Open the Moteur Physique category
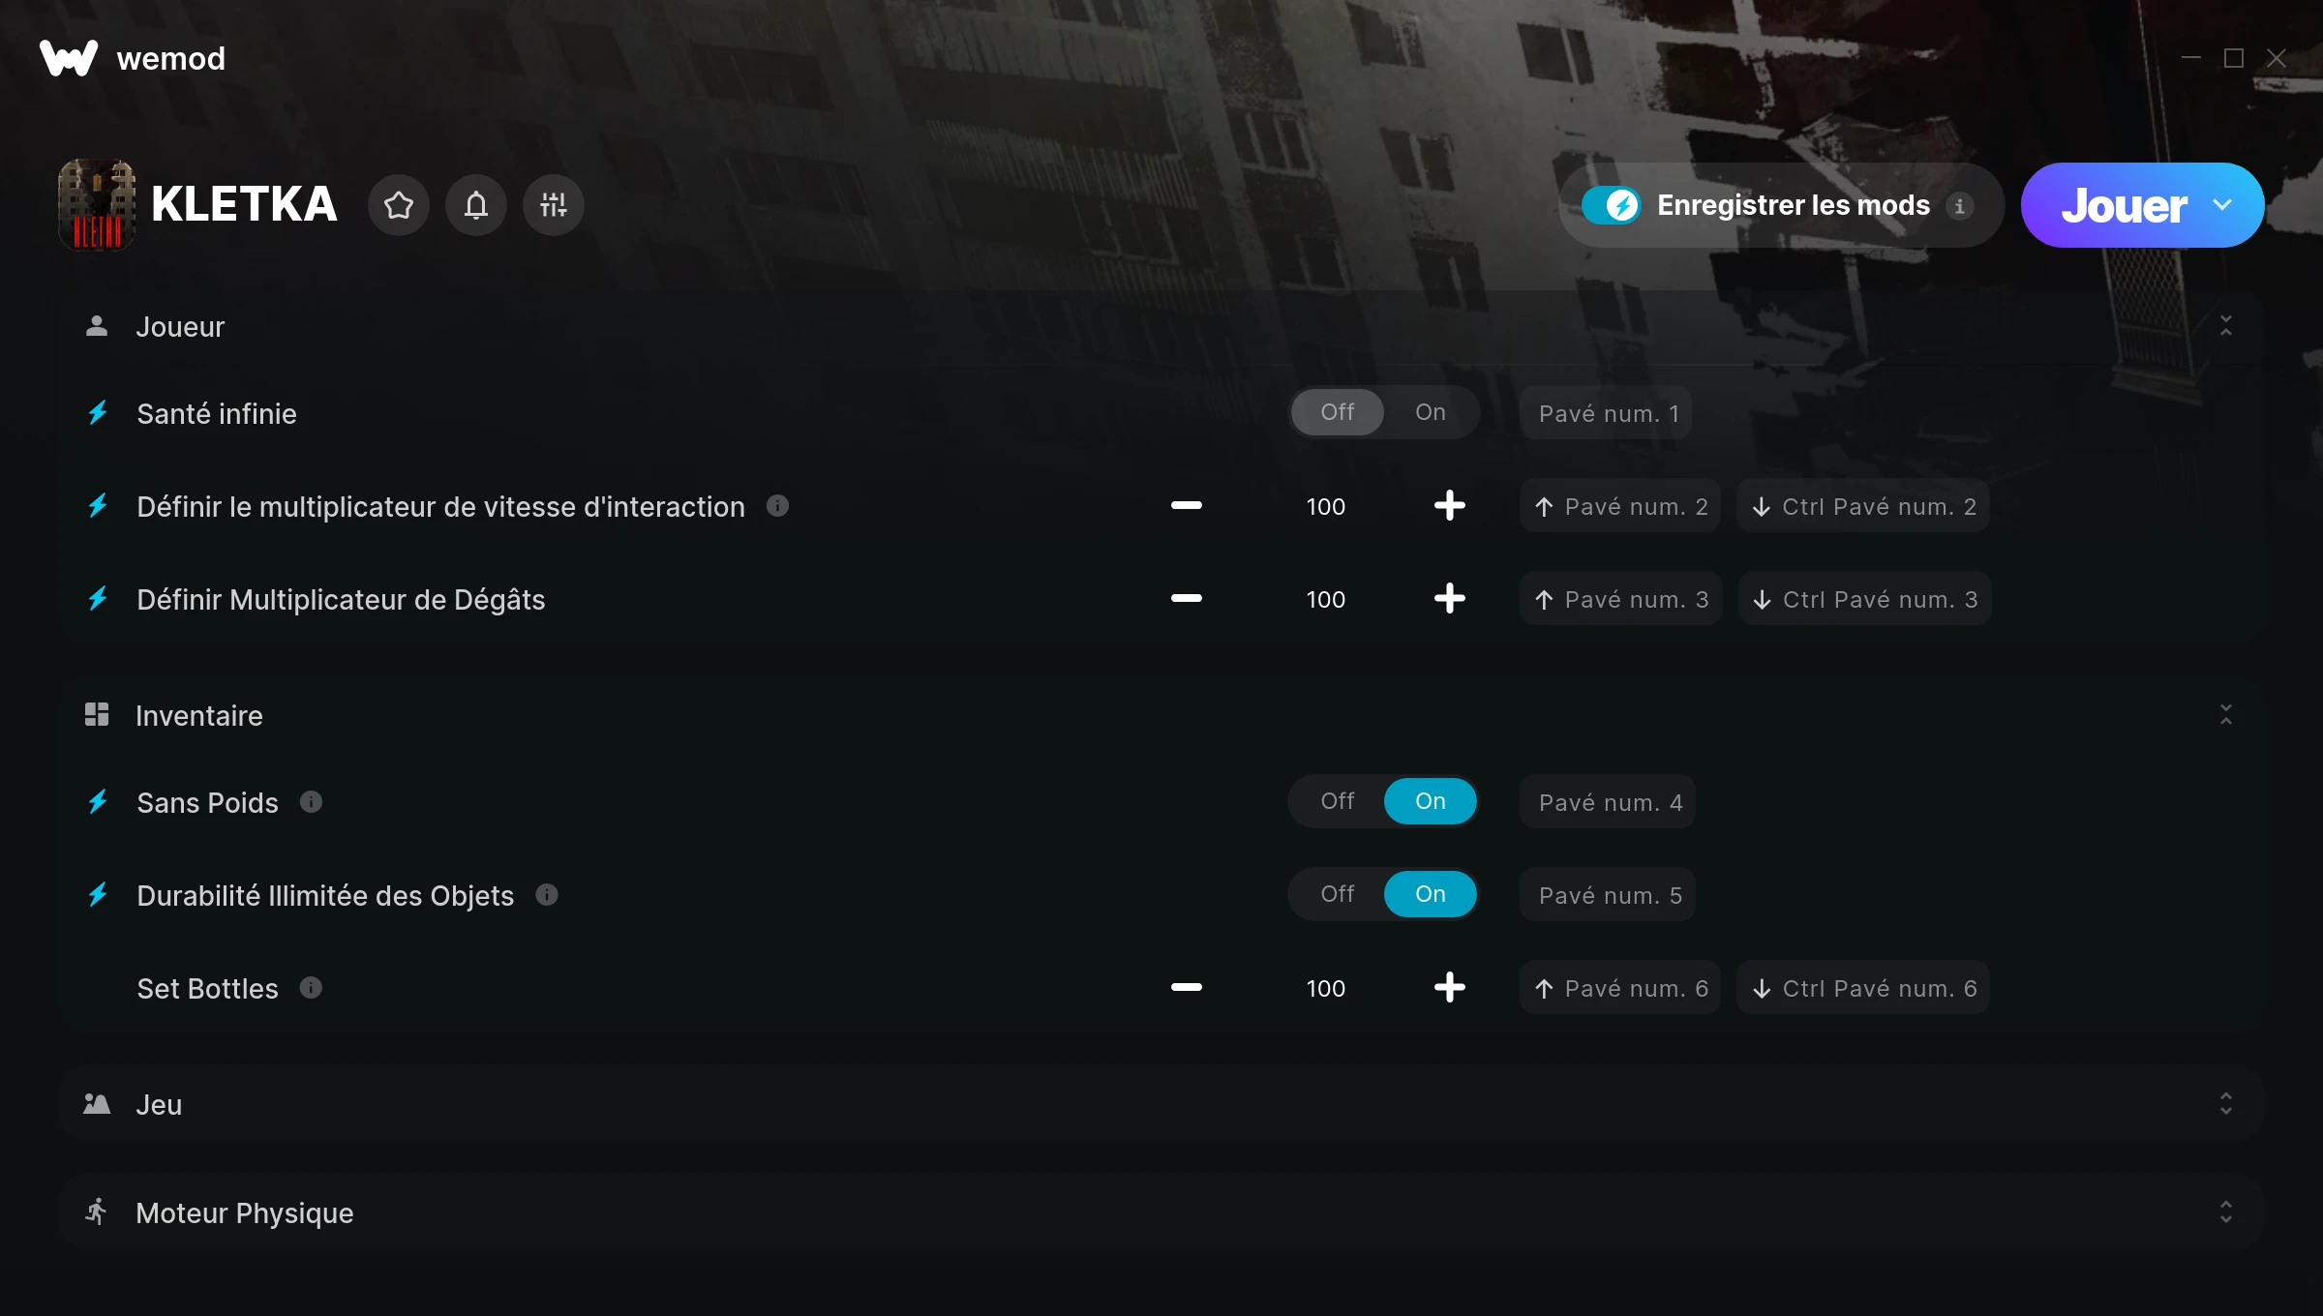2323x1316 pixels. 1161,1212
